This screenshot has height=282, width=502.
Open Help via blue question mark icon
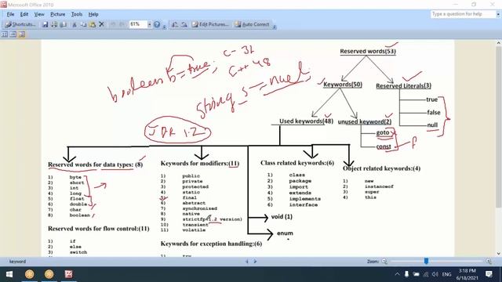[157, 24]
